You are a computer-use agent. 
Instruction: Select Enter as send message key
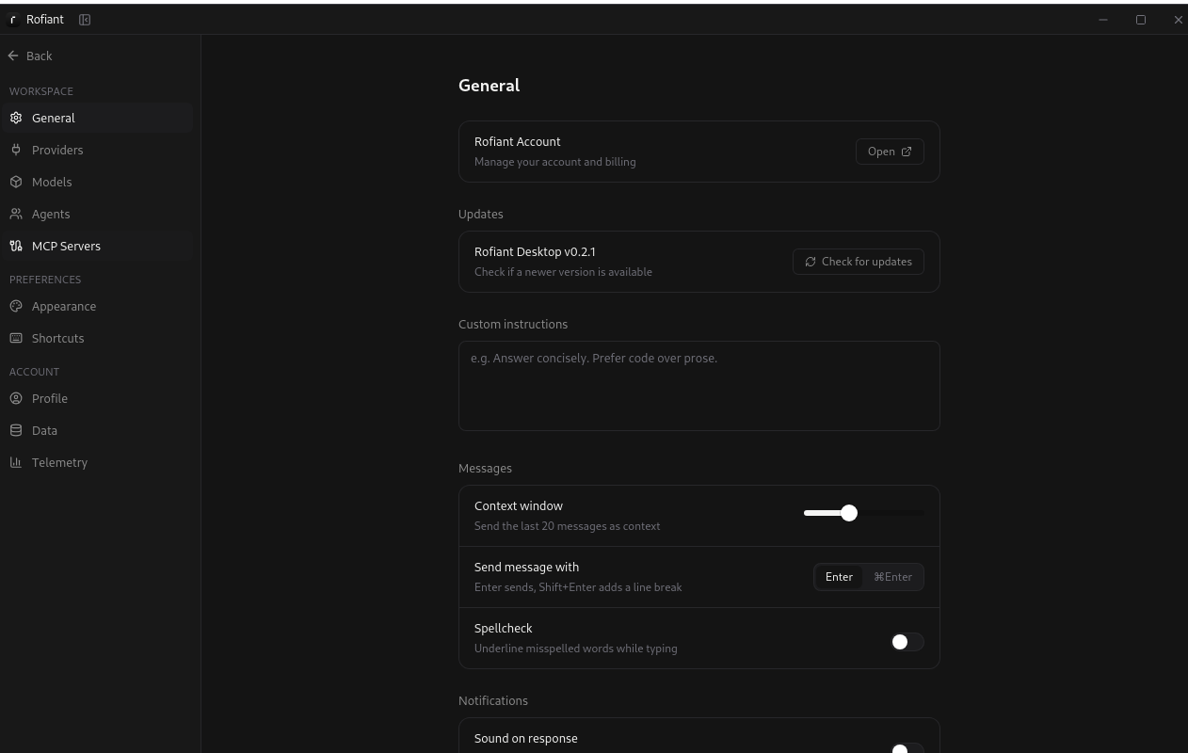tap(839, 577)
